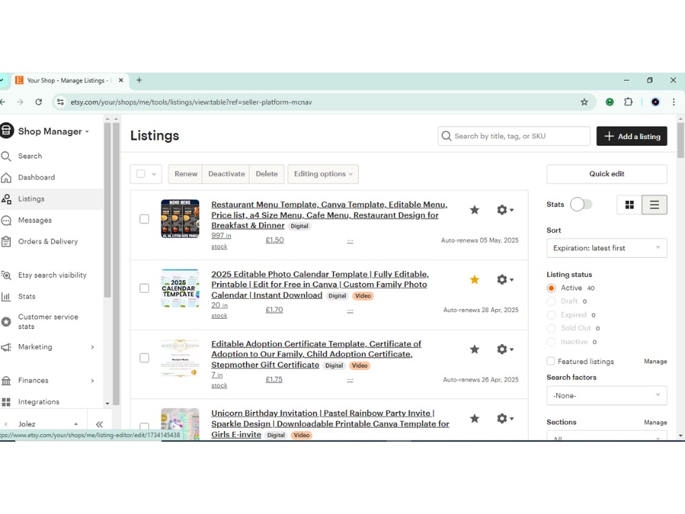This screenshot has height=514, width=685.
Task: Open browser Extensions puzzle icon
Action: tap(628, 102)
